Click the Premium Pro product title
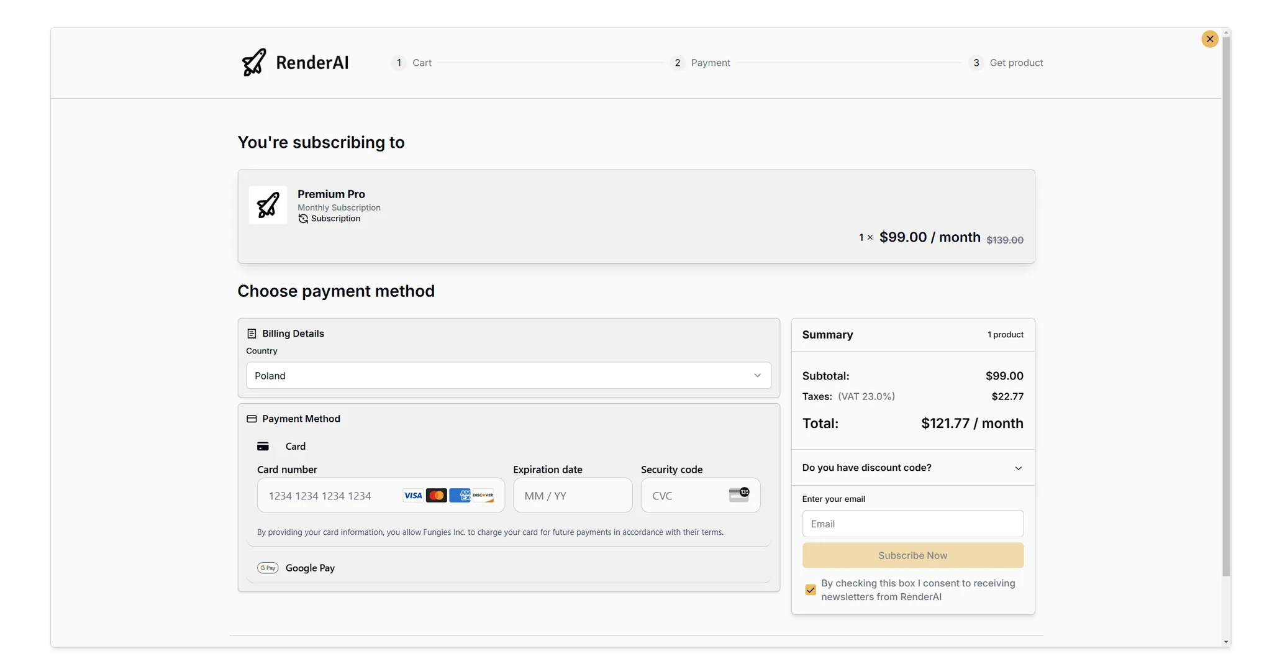The width and height of the screenshot is (1272, 664). tap(331, 194)
